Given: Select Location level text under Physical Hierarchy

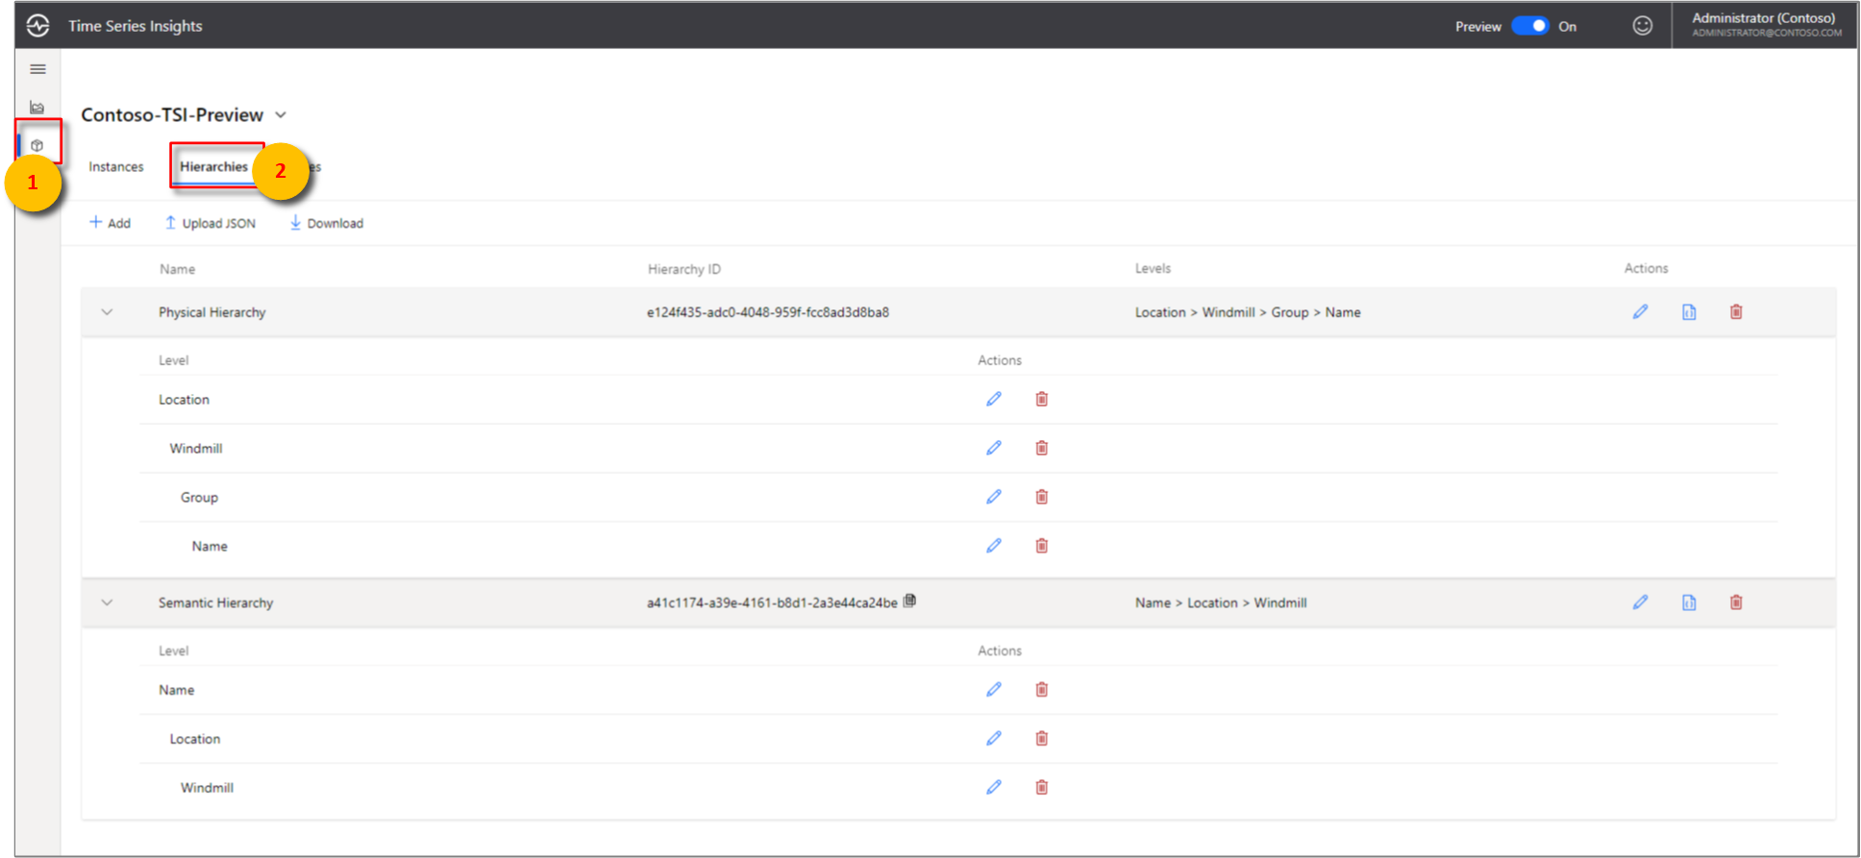Looking at the screenshot, I should click(x=184, y=400).
